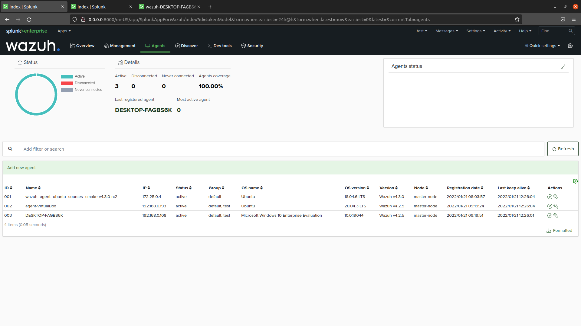
Task: Open discover icon for DESKTOP-FAGBS6K row
Action: pos(550,216)
